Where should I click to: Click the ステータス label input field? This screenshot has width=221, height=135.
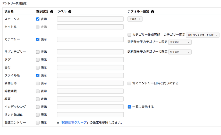point(90,19)
